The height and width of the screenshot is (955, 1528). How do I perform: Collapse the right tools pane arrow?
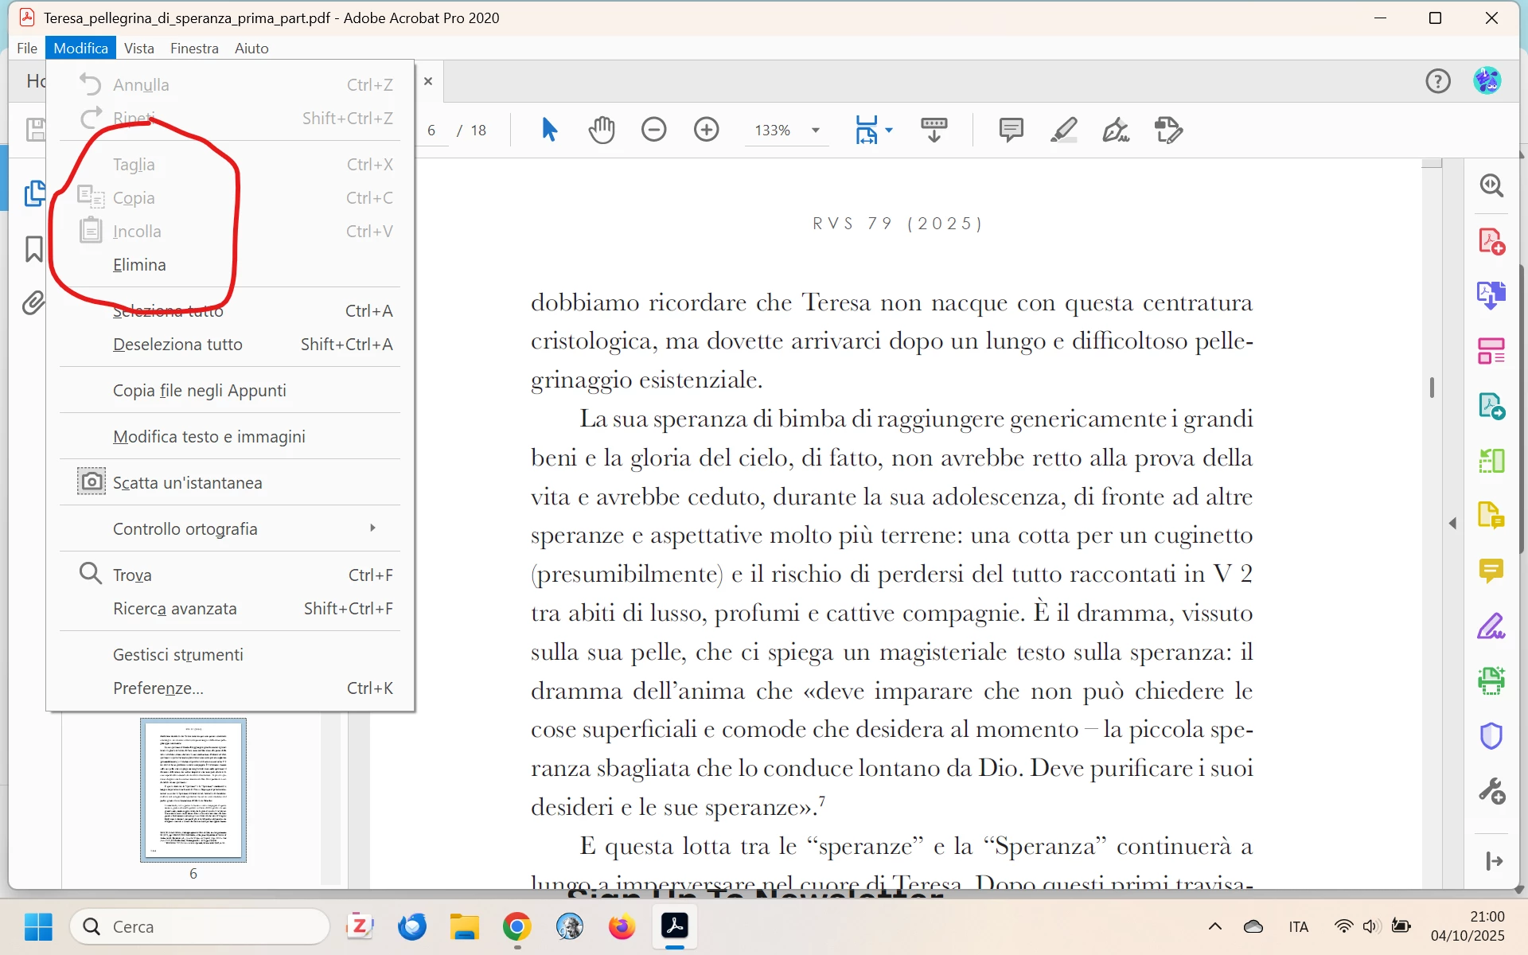[1452, 523]
